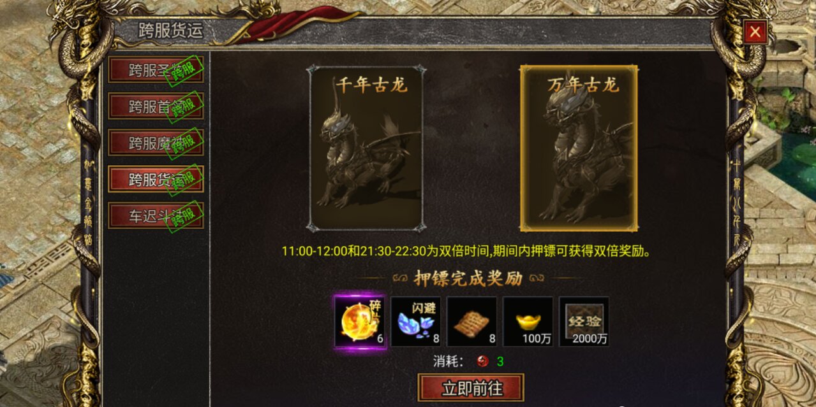Close the 跨服货运 window with the red X

(x=755, y=32)
